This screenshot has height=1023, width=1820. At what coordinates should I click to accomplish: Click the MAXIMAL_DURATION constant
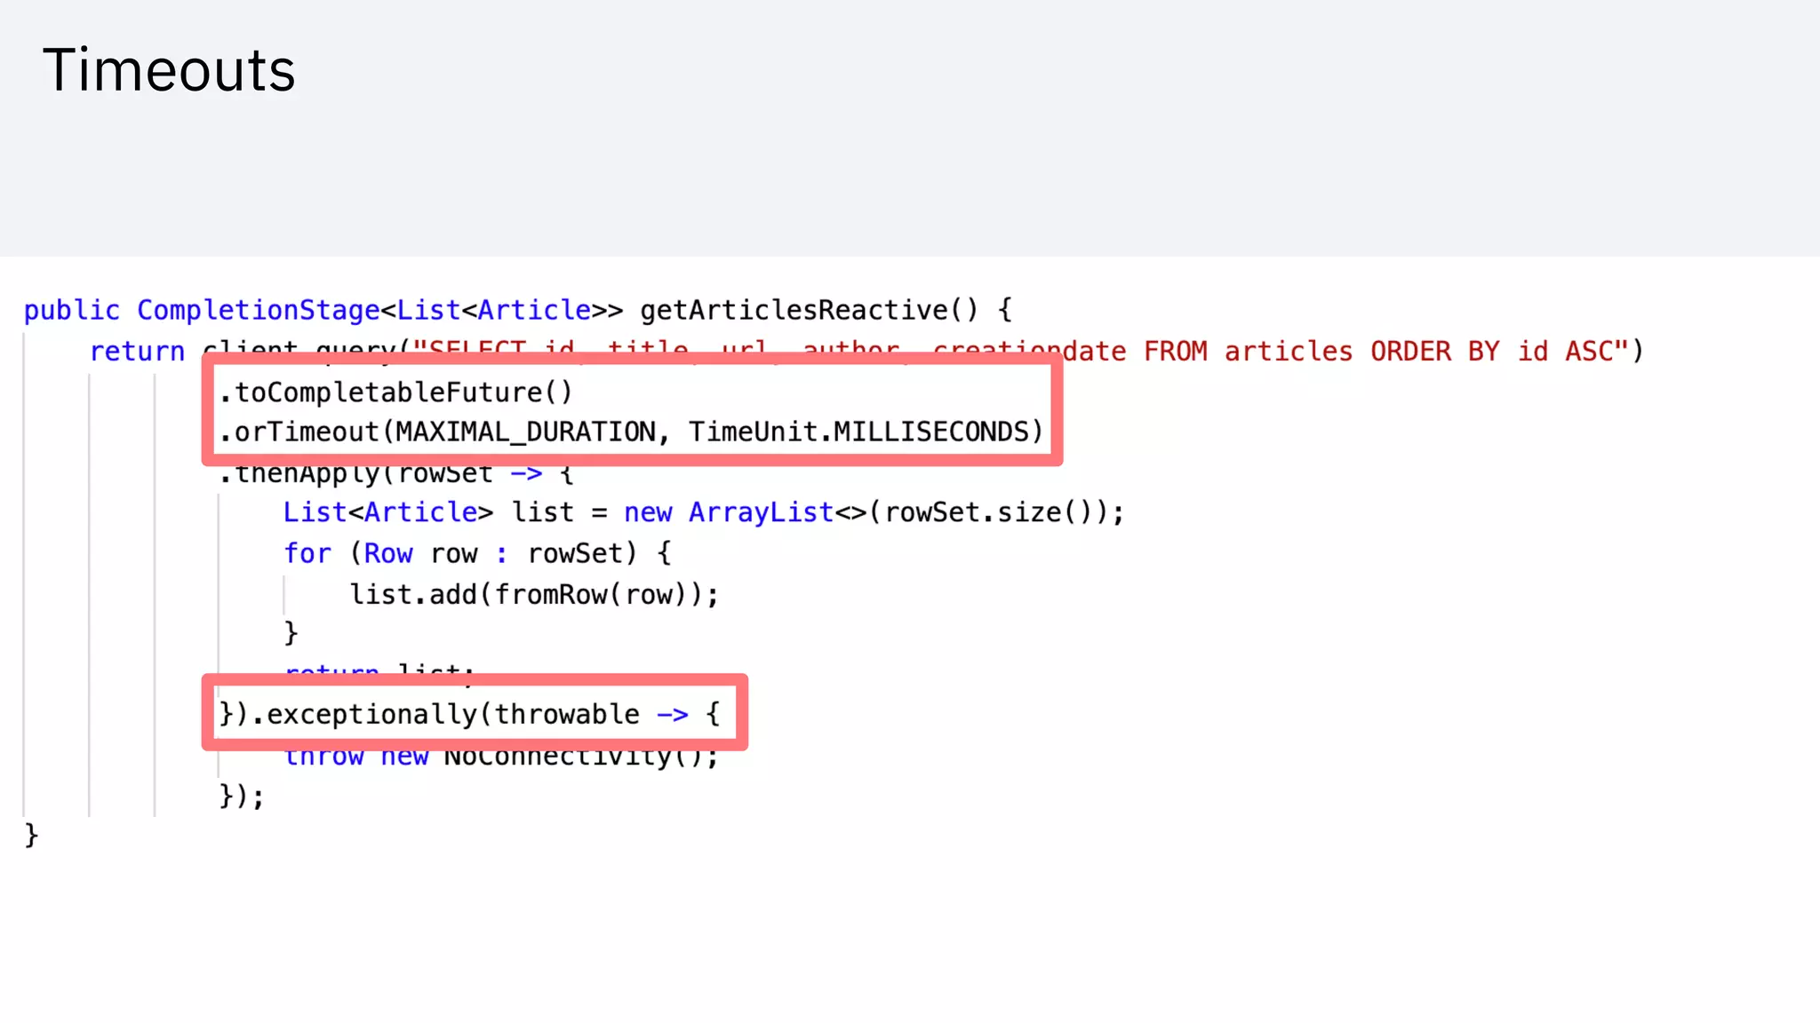(524, 432)
